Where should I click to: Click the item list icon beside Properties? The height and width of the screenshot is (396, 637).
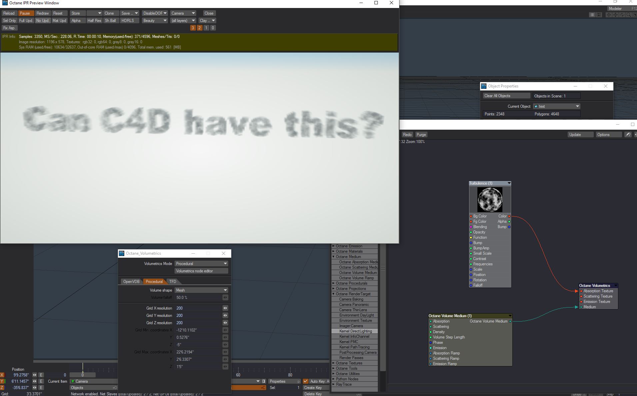point(264,381)
